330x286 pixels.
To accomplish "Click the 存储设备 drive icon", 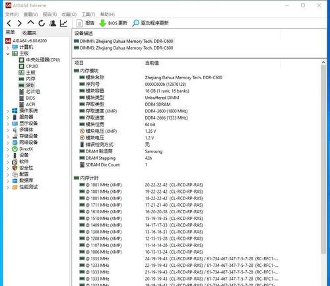I will coord(15,136).
